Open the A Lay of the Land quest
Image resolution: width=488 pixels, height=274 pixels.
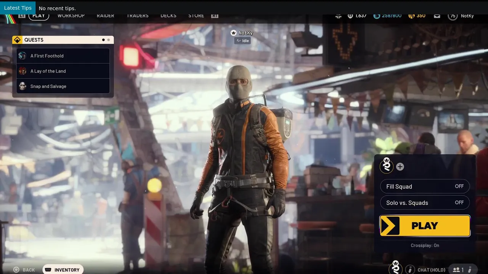point(63,71)
